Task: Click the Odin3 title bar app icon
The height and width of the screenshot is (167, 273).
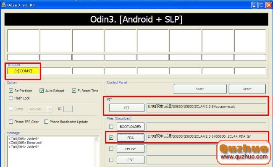Action: tap(3, 5)
